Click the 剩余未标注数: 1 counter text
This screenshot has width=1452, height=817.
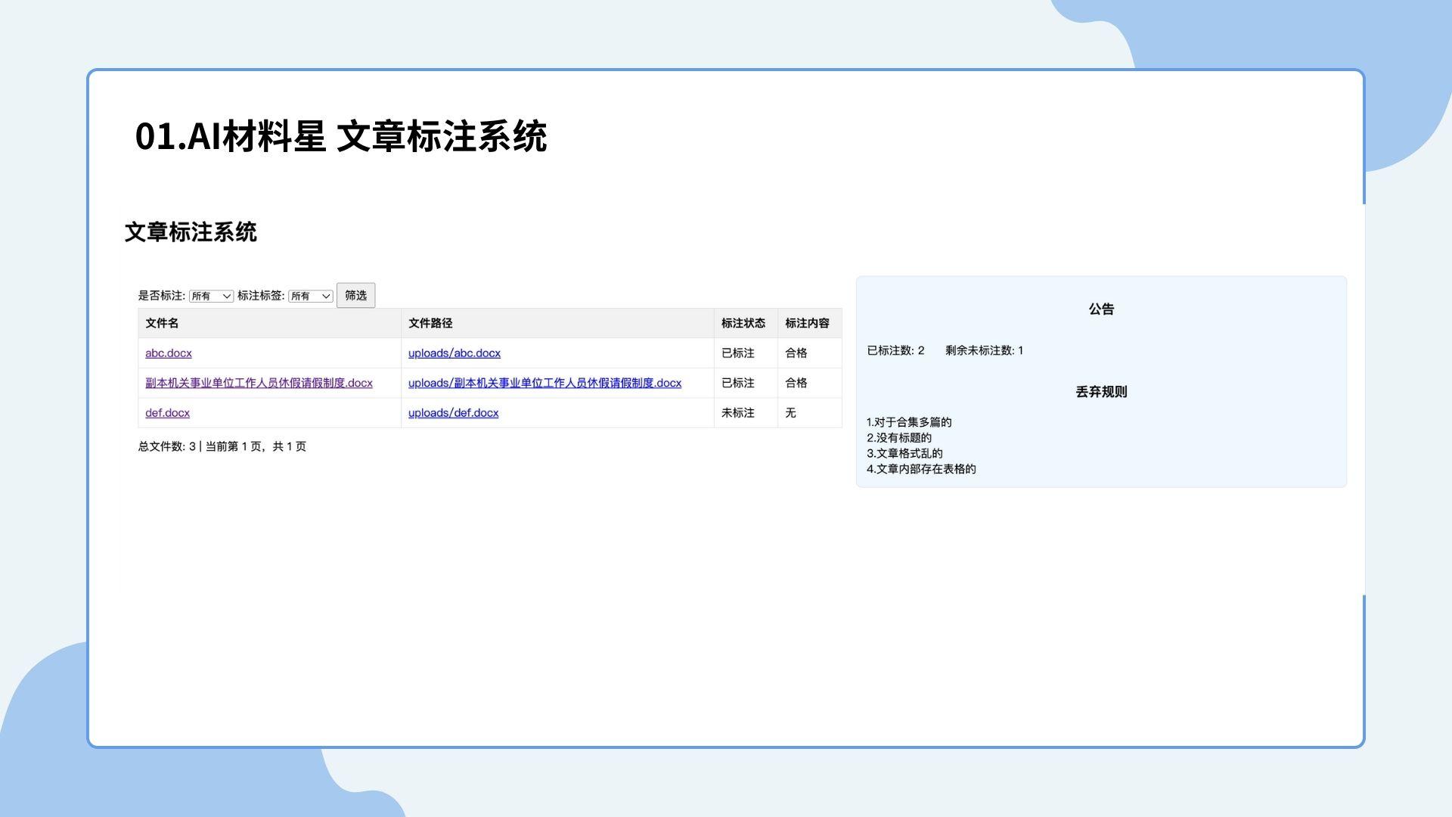point(984,350)
